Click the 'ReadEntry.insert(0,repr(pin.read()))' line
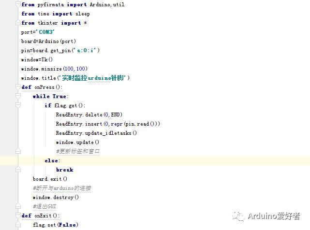 (x=108, y=124)
